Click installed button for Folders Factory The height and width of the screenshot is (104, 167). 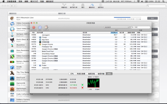tap(152, 100)
